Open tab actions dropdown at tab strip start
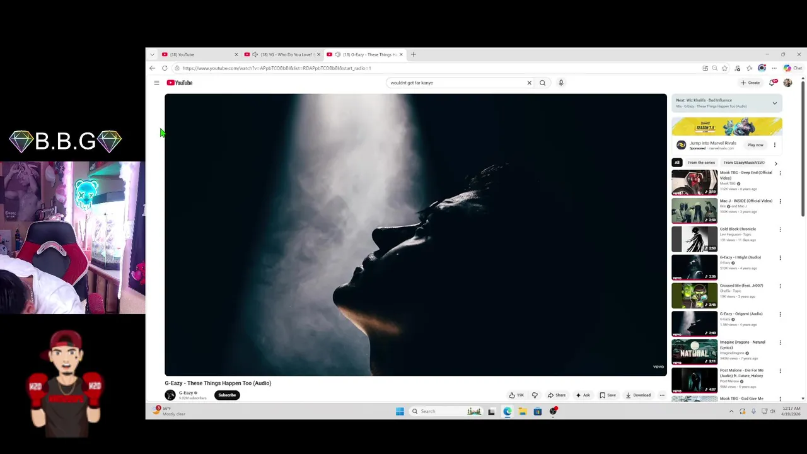The height and width of the screenshot is (454, 807). (152, 54)
